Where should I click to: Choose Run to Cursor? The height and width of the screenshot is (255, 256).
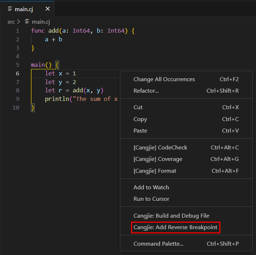click(151, 199)
